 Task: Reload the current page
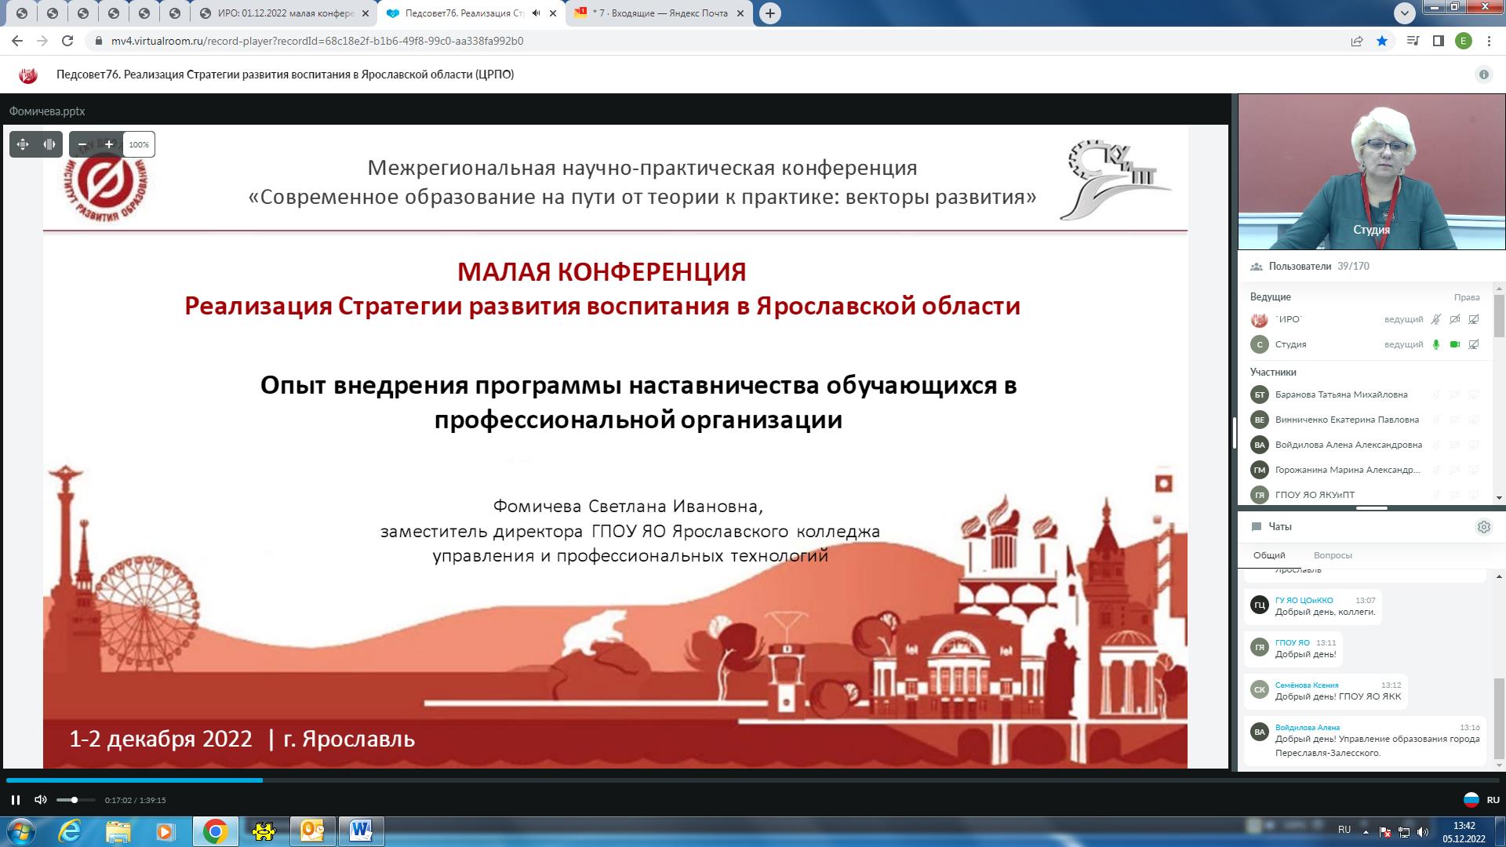pos(67,41)
